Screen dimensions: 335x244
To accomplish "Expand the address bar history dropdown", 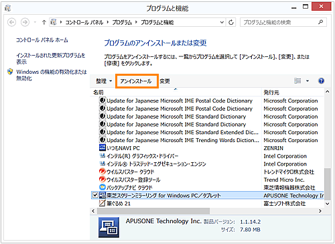I will pyautogui.click(x=222, y=22).
